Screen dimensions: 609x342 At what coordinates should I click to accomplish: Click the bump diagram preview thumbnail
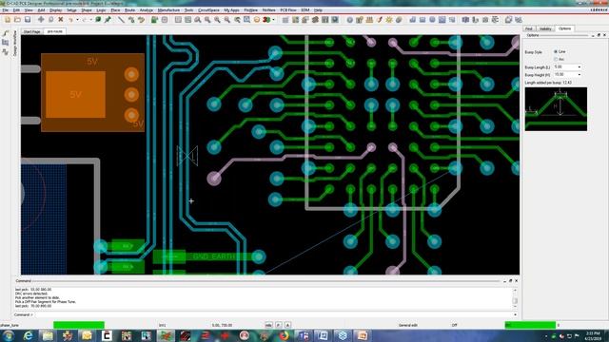click(556, 109)
